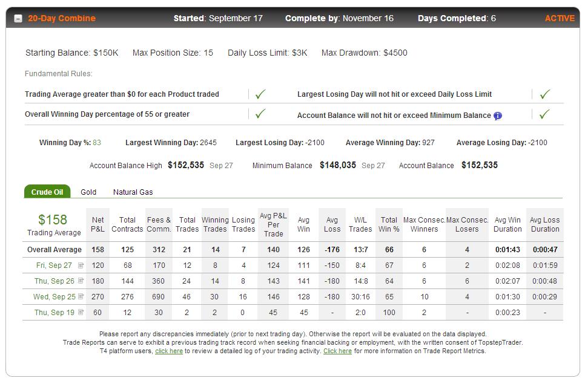Click the 20-Day Combine title

point(62,18)
